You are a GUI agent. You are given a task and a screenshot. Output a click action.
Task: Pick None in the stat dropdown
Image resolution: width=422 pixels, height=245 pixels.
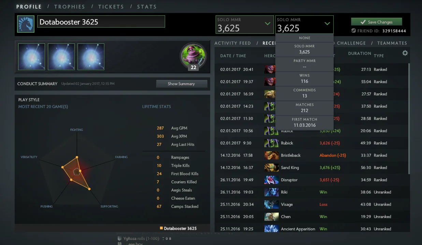304,38
